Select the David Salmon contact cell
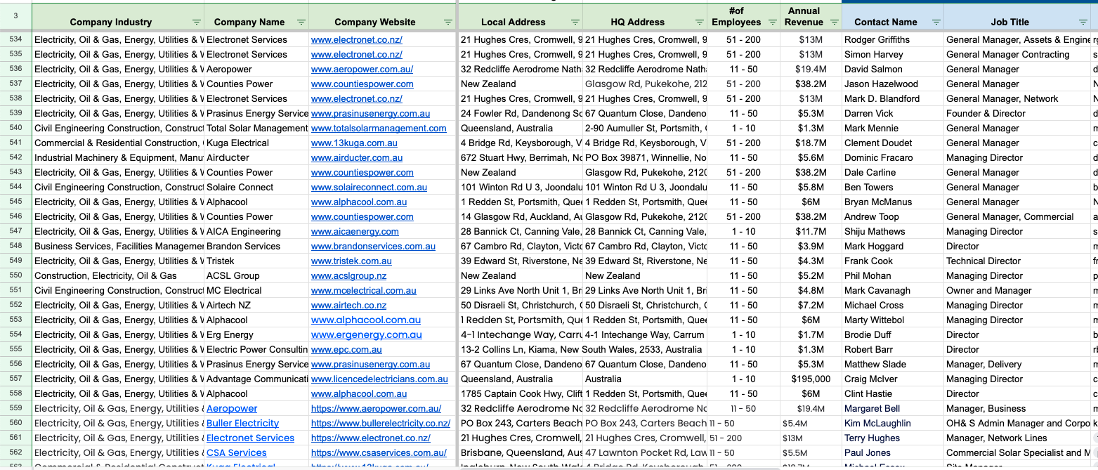 click(x=893, y=69)
